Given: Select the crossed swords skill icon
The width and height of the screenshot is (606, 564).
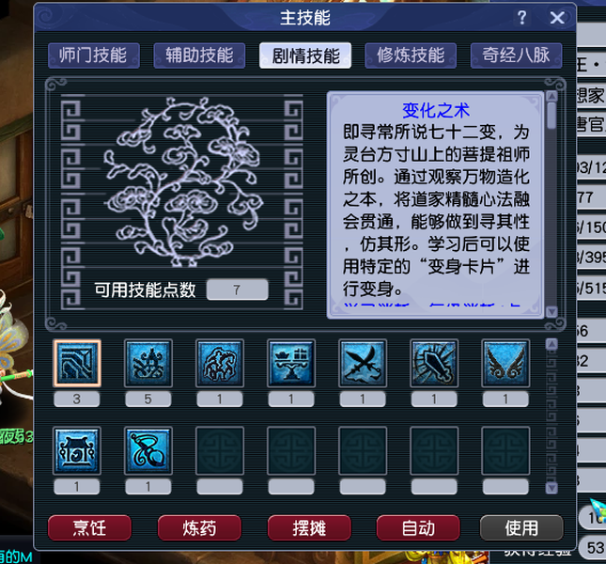Looking at the screenshot, I should pos(363,364).
